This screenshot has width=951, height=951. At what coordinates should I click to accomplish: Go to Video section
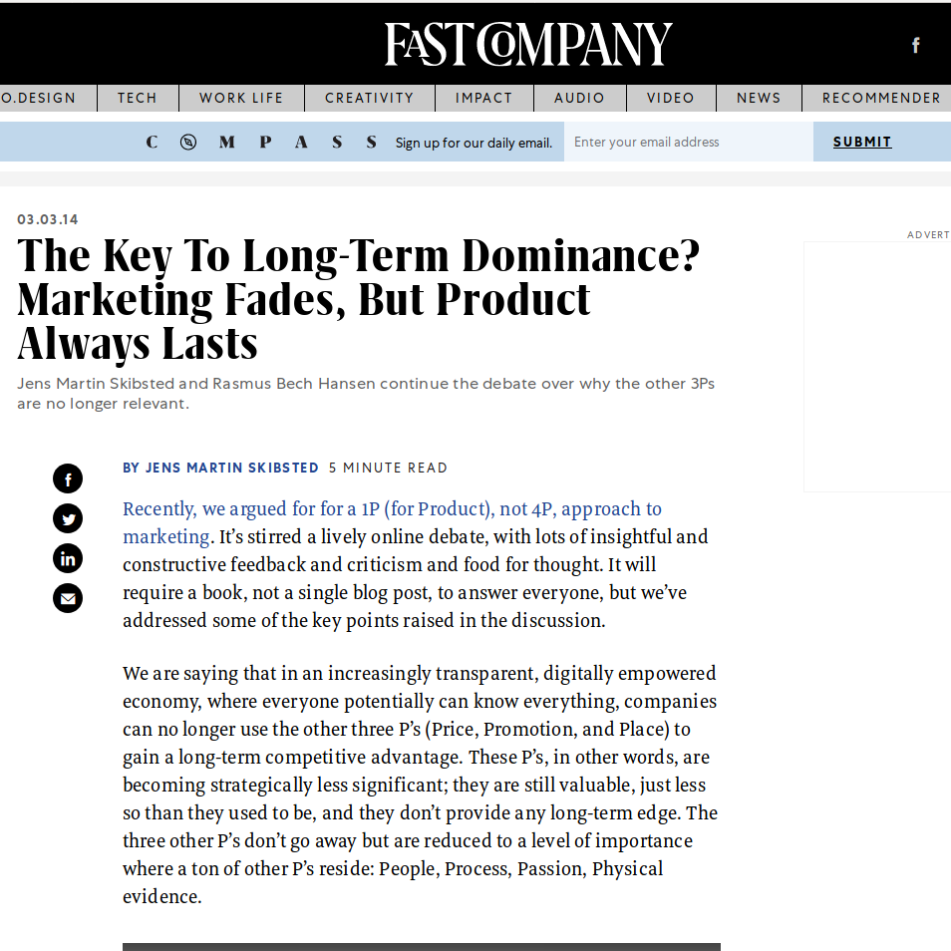(671, 99)
